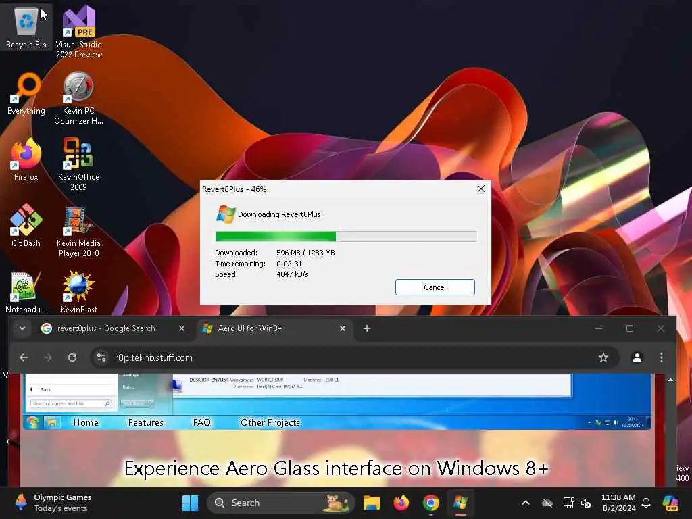Viewport: 692px width, 519px height.
Task: Open Copilot preview icon in taskbar
Action: (671, 503)
